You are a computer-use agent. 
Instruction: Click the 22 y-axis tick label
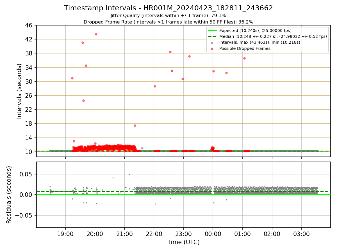(x=29, y=109)
